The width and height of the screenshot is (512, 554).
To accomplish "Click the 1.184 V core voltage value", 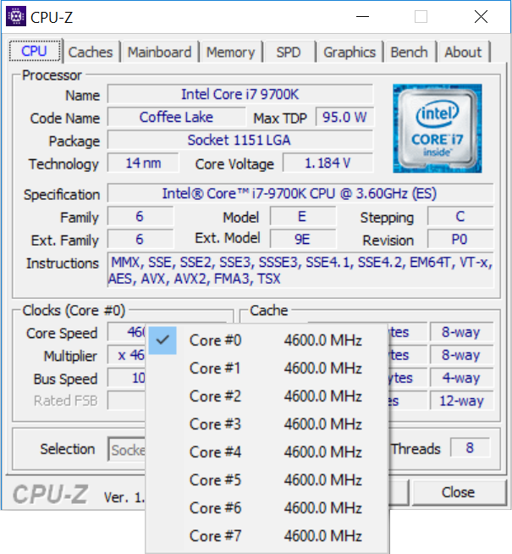I will pyautogui.click(x=328, y=163).
